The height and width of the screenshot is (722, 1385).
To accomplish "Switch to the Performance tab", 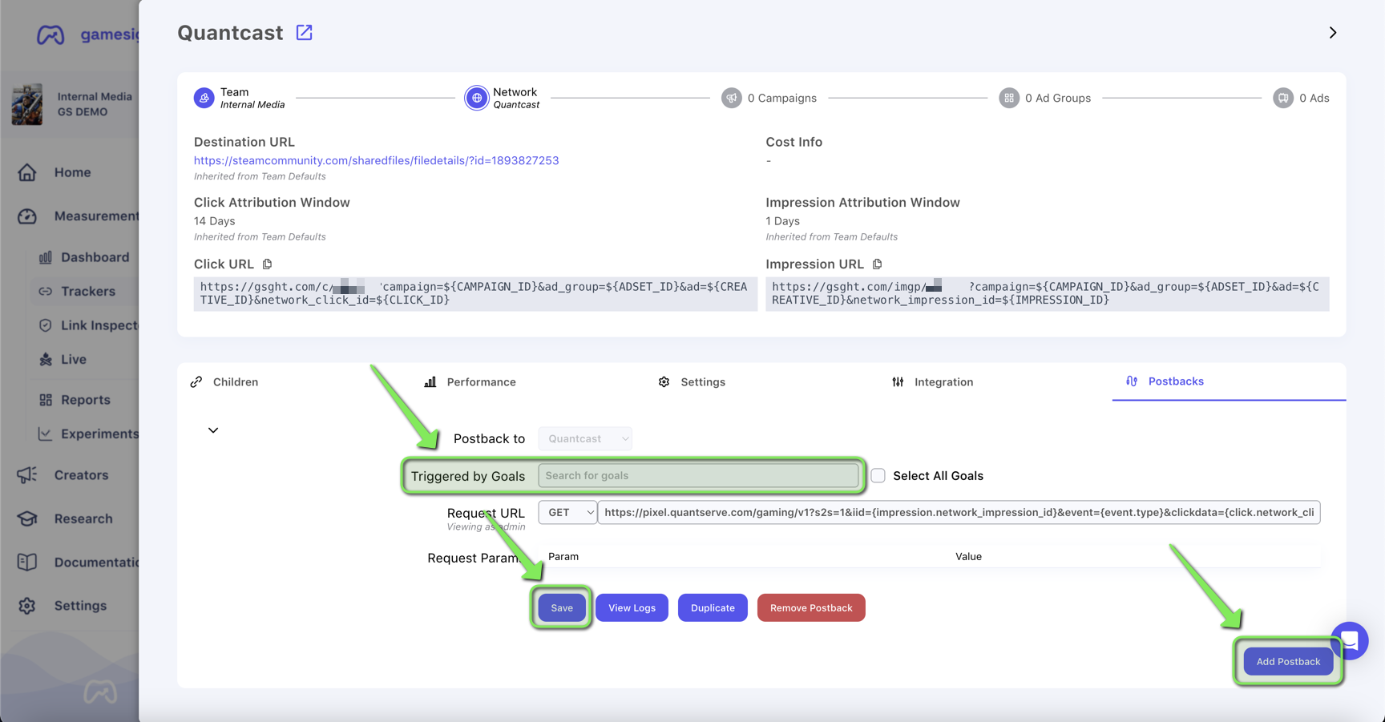I will coord(470,382).
